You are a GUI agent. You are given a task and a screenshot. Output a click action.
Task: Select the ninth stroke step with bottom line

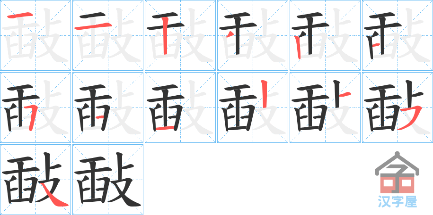coord(180,107)
